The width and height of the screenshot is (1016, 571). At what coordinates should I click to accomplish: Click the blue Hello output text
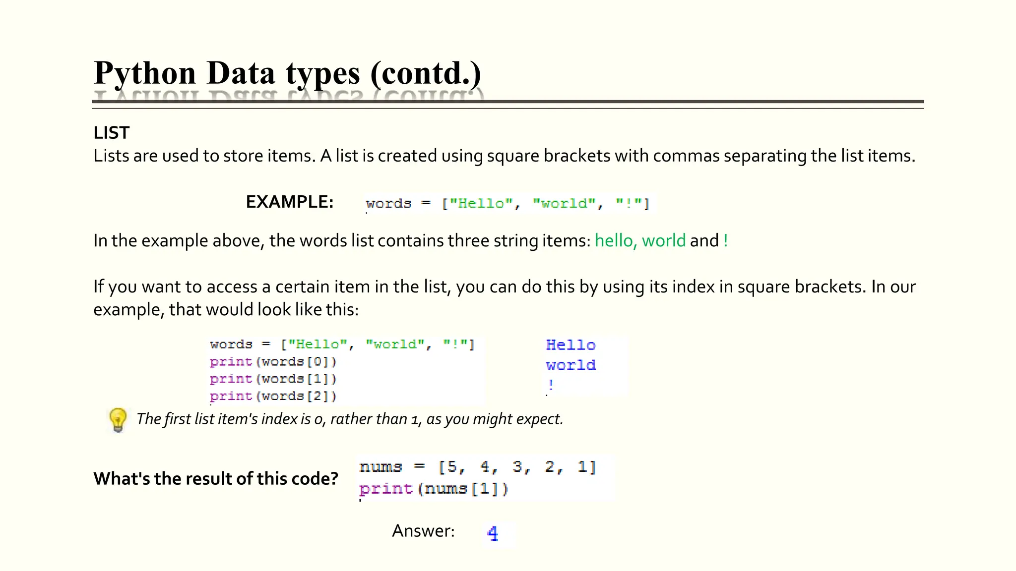coord(571,345)
